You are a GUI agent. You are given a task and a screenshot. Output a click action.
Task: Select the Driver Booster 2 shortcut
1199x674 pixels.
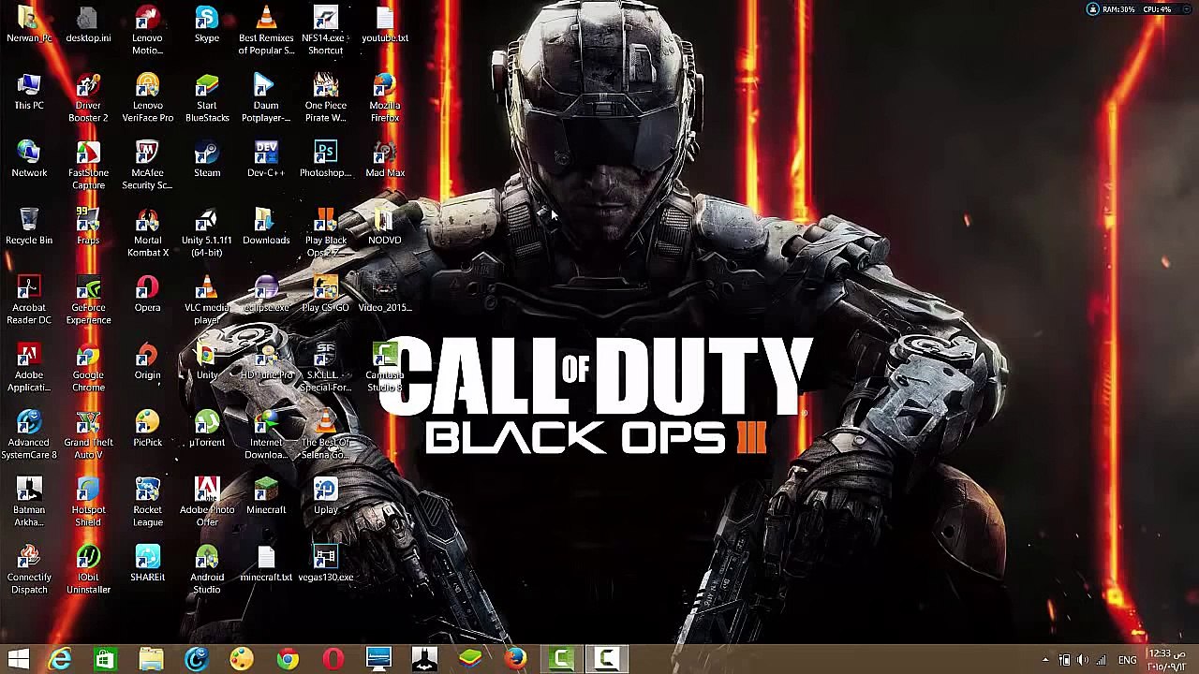pos(88,98)
